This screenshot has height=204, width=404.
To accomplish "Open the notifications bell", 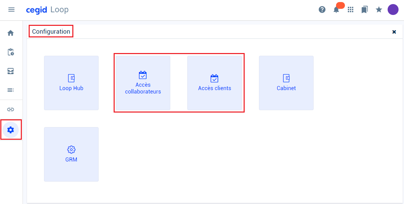I will [336, 10].
